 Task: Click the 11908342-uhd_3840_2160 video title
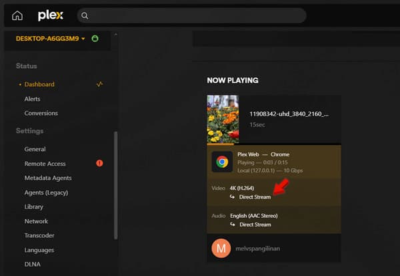click(289, 114)
